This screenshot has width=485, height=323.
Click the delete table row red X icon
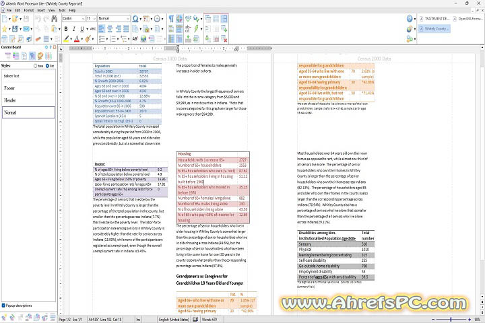(224, 39)
